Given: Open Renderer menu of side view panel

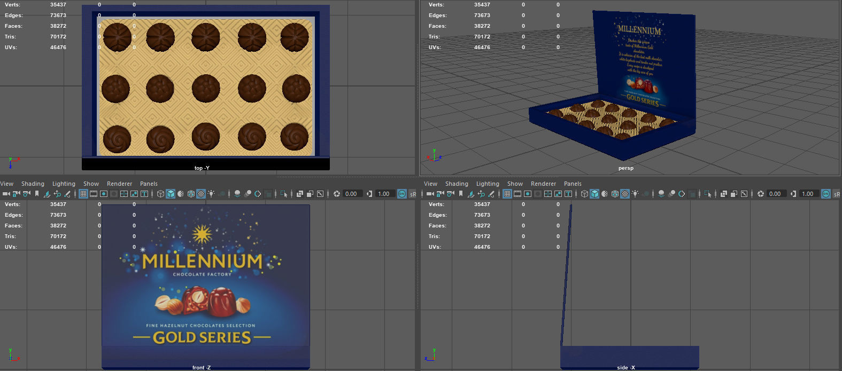Looking at the screenshot, I should coord(543,184).
